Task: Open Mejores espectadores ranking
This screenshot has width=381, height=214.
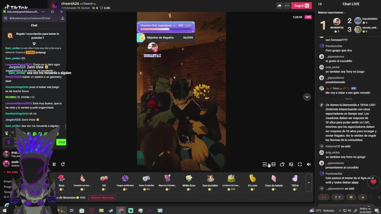Action: click(332, 13)
